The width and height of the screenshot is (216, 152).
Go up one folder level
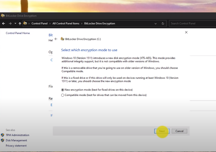click(x=20, y=24)
